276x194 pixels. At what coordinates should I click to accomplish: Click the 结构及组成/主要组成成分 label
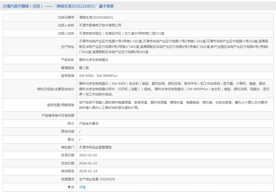[x=56, y=89]
